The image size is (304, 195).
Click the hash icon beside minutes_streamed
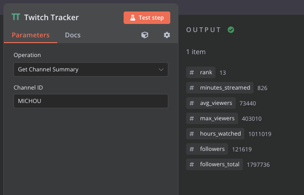point(191,88)
